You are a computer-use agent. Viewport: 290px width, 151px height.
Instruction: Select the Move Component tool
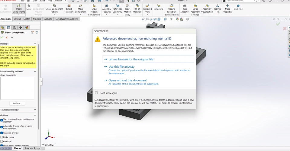point(80,9)
